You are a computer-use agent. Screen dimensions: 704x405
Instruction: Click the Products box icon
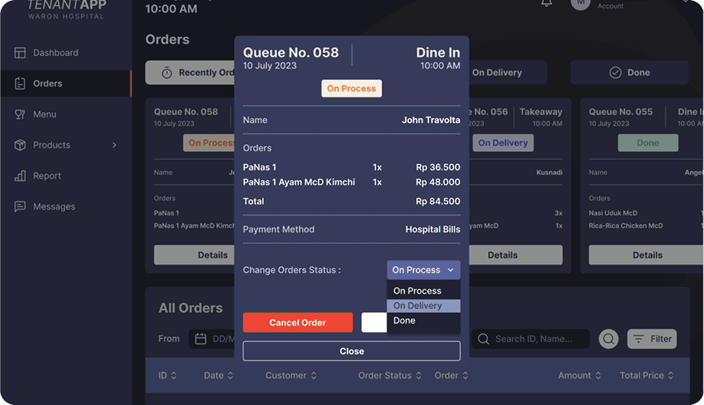point(20,145)
